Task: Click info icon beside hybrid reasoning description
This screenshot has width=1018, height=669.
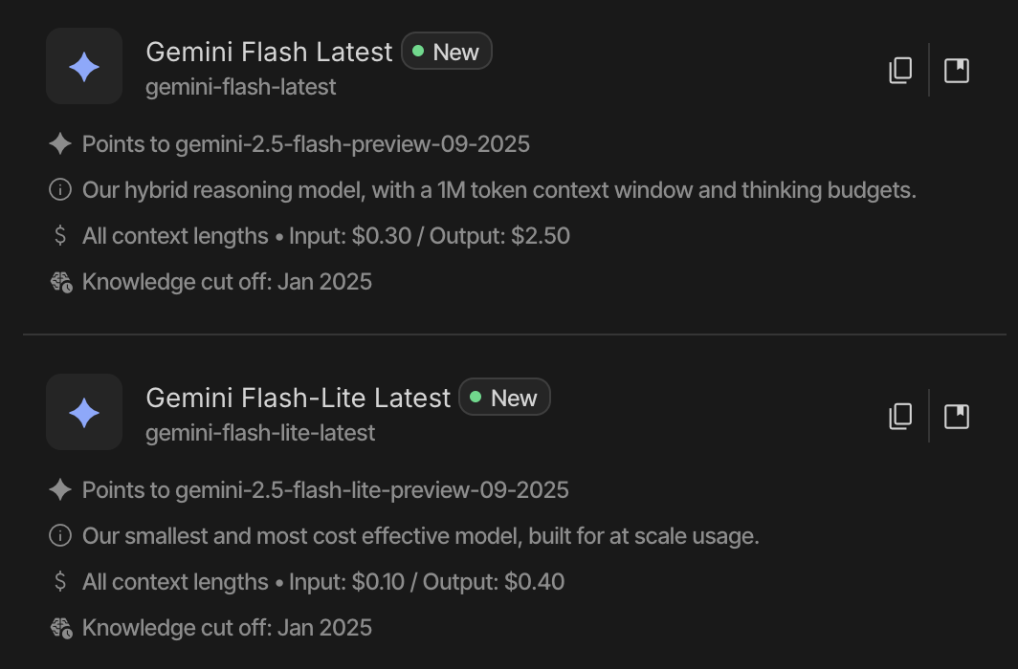Action: [x=60, y=190]
